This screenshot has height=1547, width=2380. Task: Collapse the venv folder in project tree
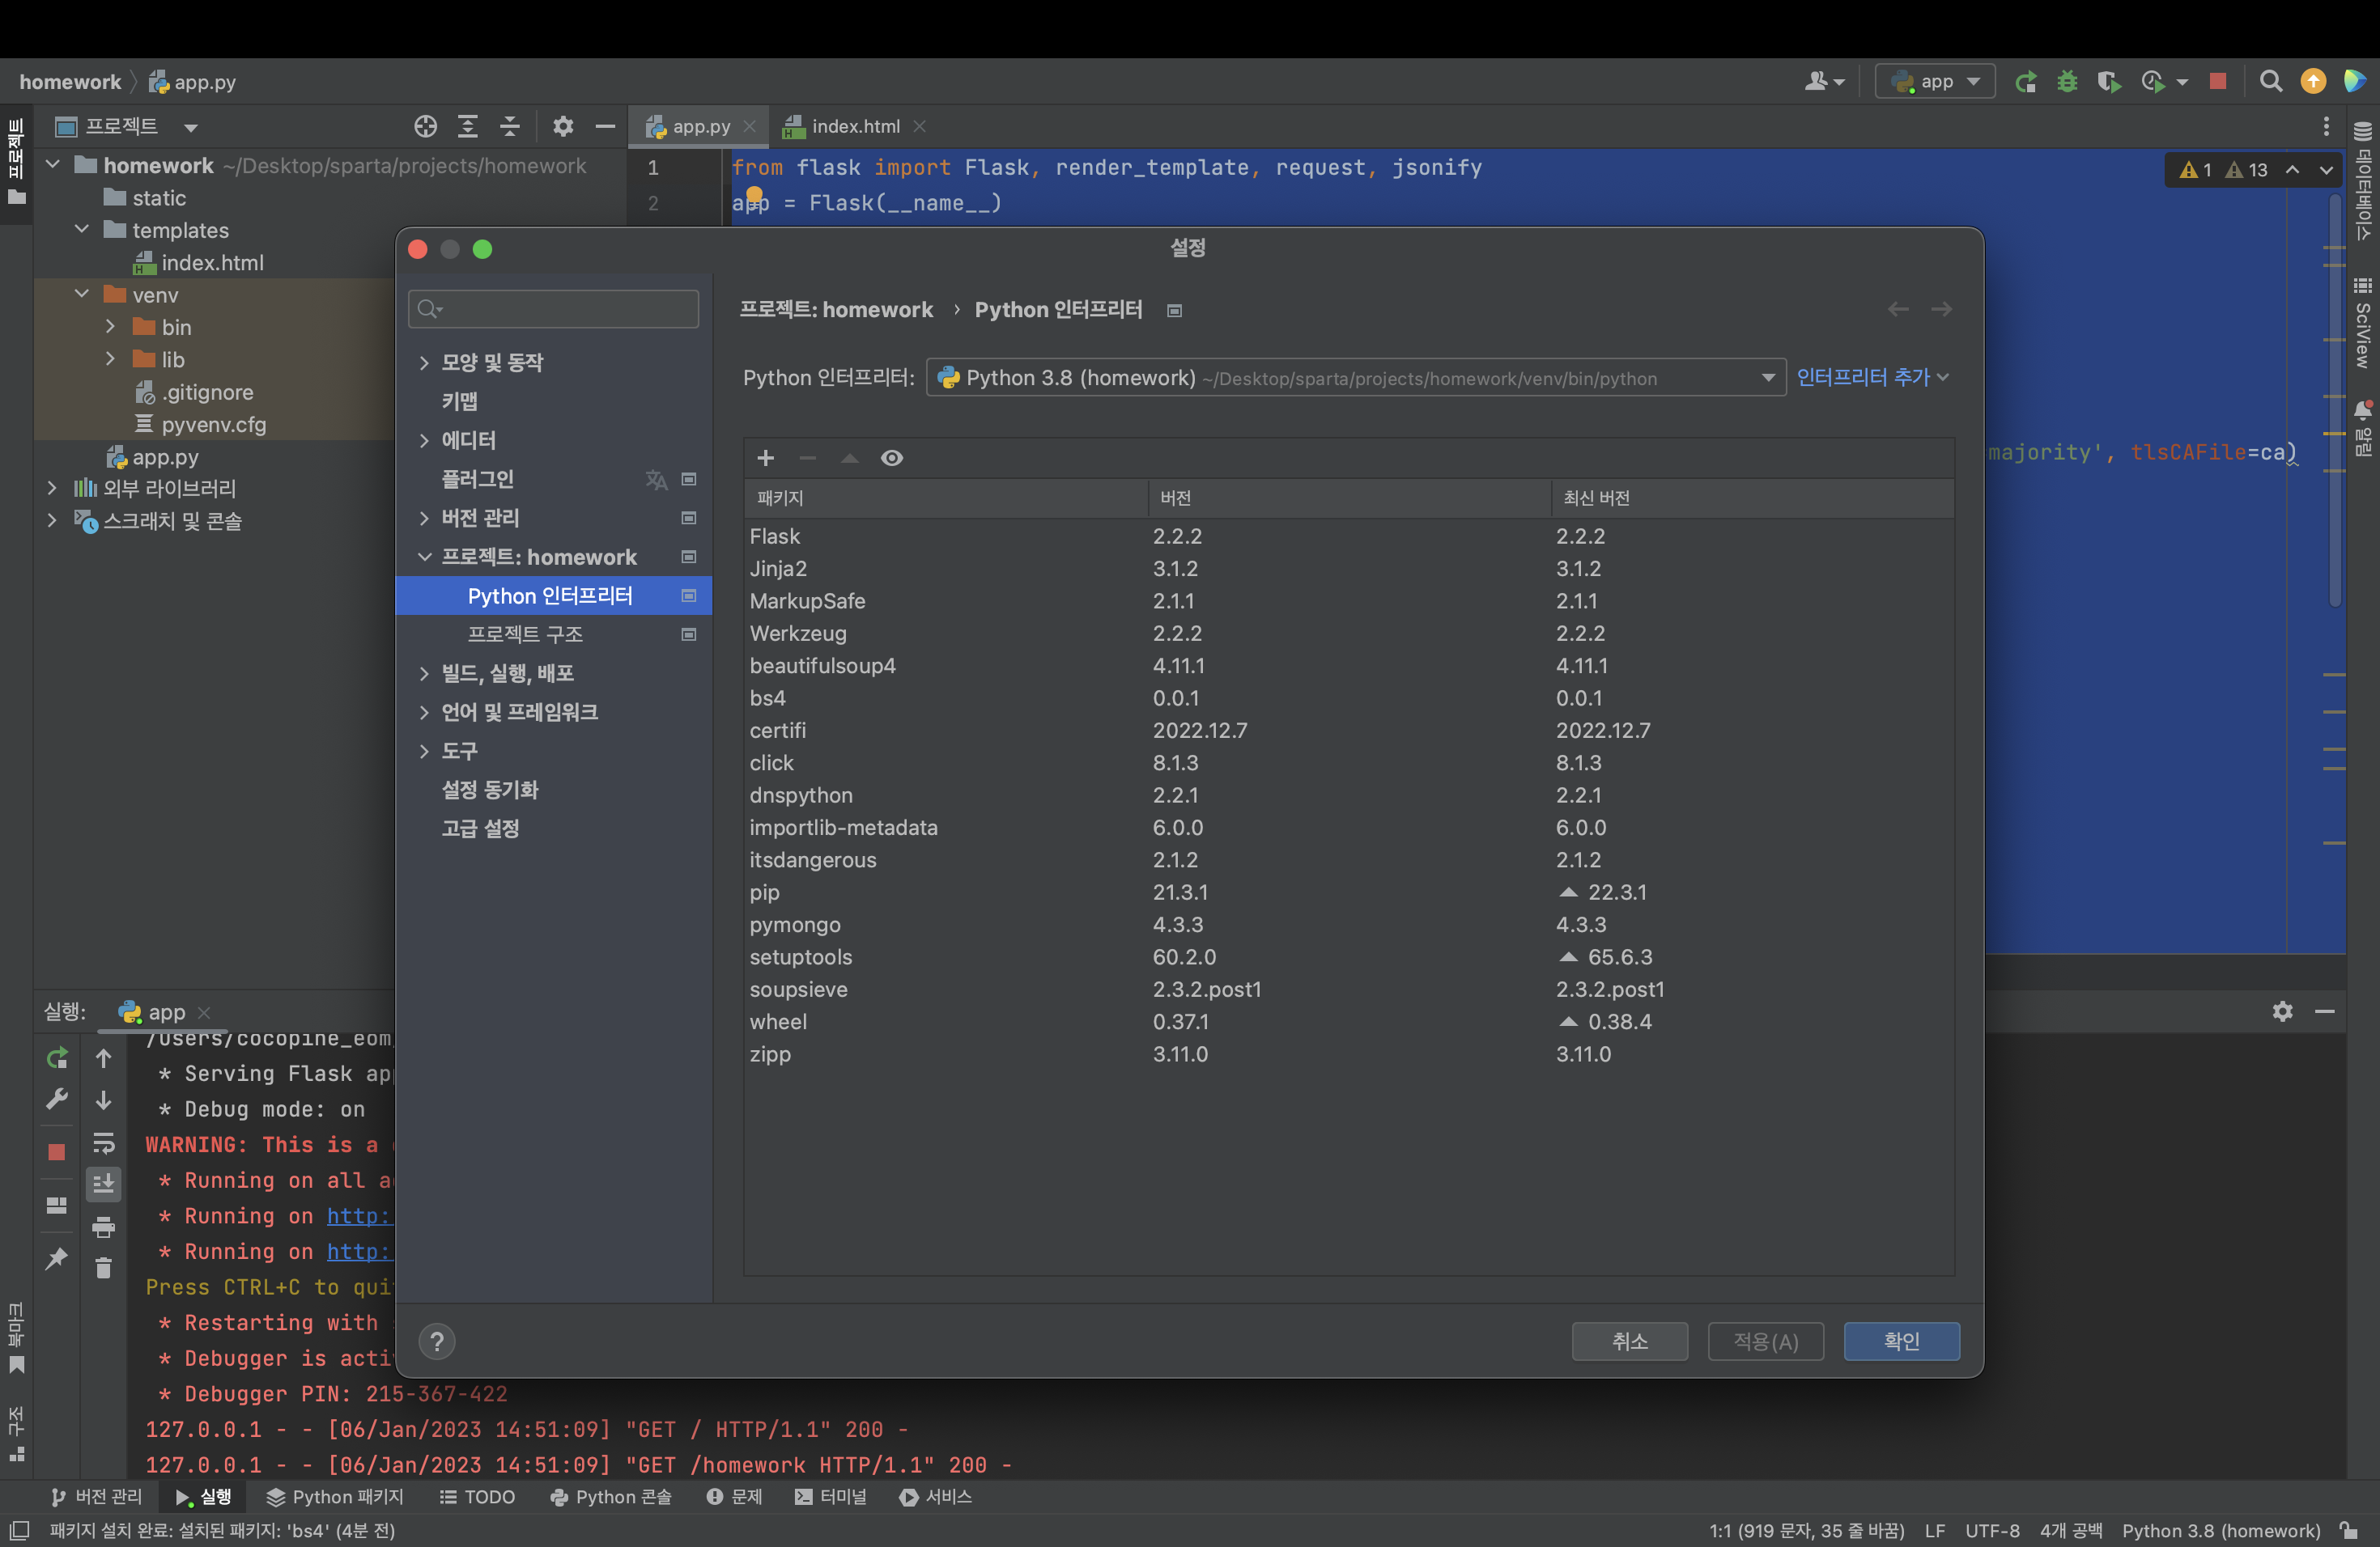pyautogui.click(x=82, y=295)
